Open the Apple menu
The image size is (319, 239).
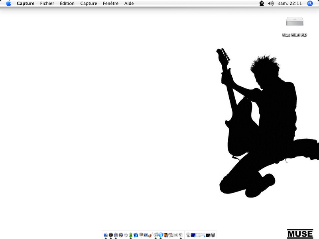[8, 3]
